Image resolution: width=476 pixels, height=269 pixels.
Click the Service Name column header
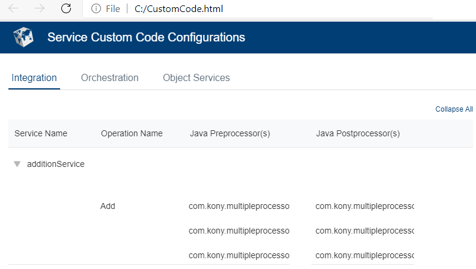tap(41, 133)
